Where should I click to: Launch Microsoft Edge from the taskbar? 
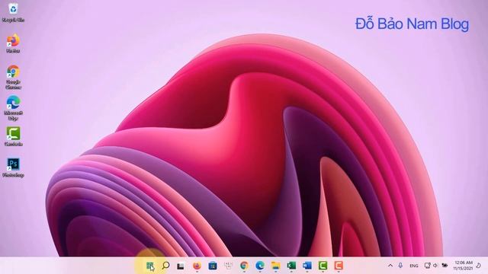click(259, 266)
